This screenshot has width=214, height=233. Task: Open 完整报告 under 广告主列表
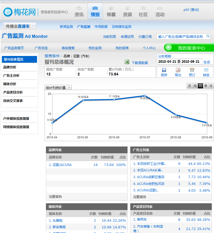(140, 197)
